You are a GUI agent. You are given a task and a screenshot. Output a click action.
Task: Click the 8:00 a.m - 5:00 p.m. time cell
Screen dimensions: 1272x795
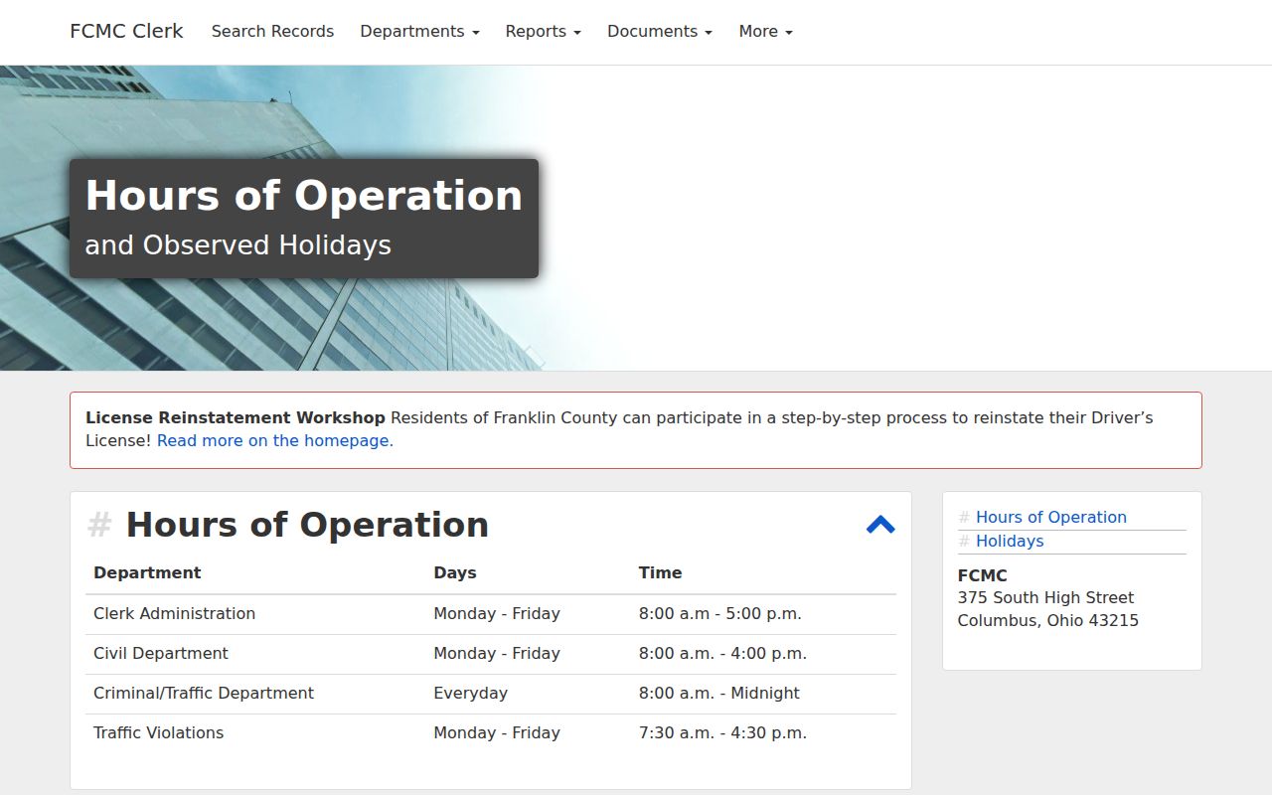[x=720, y=613]
